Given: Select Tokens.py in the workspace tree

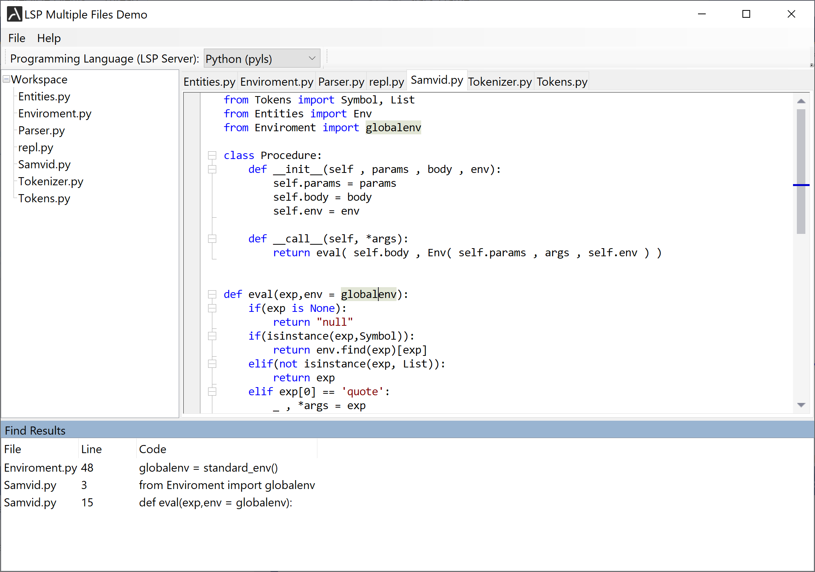Looking at the screenshot, I should click(44, 198).
